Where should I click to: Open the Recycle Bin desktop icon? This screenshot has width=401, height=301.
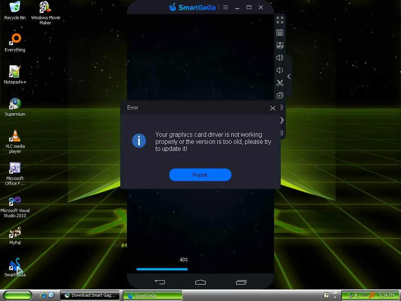tap(15, 10)
